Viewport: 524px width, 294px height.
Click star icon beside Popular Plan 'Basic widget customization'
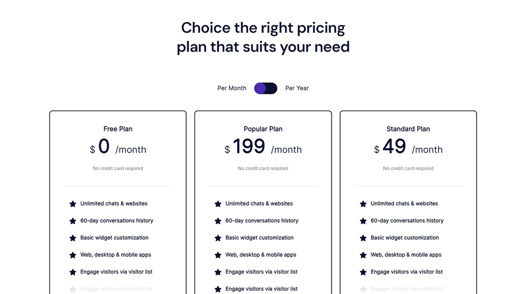218,238
